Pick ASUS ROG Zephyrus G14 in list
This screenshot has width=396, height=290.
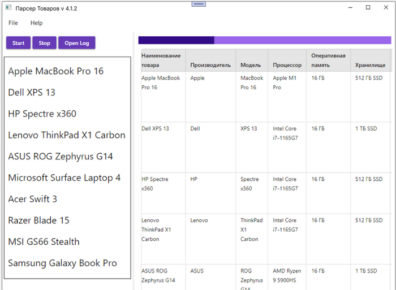tap(60, 157)
